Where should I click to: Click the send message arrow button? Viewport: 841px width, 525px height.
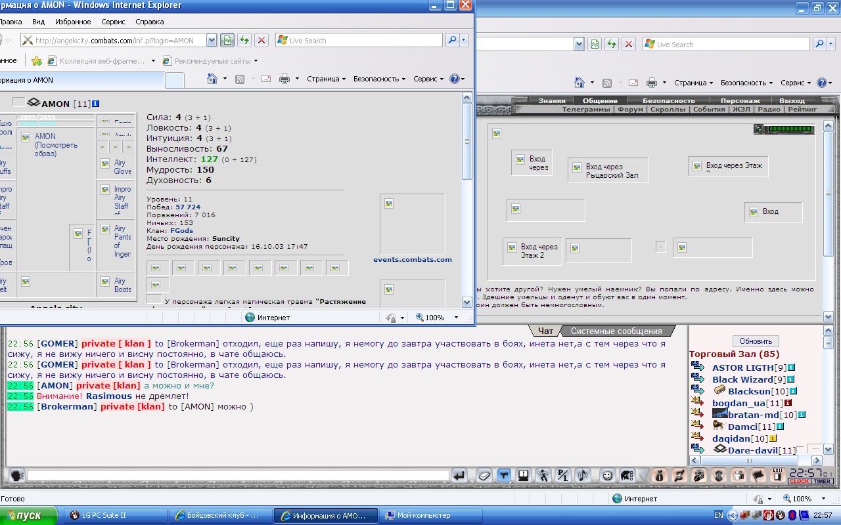460,475
